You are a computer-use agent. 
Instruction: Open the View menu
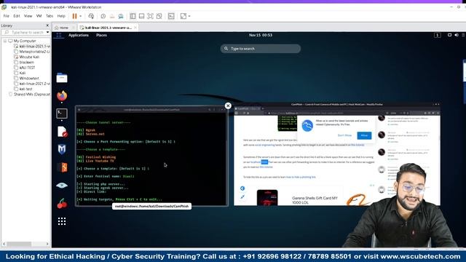pyautogui.click(x=28, y=16)
